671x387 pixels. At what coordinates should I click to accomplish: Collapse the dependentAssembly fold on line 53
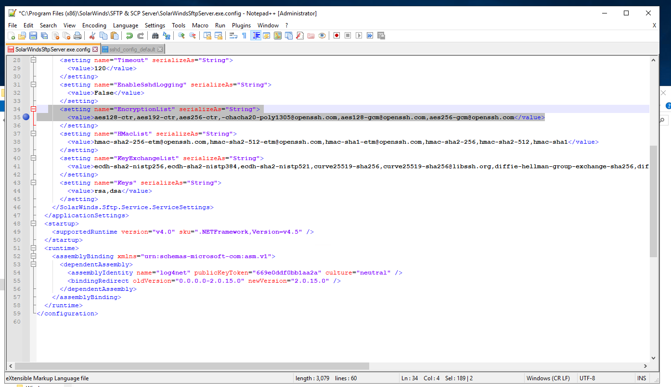pos(33,264)
